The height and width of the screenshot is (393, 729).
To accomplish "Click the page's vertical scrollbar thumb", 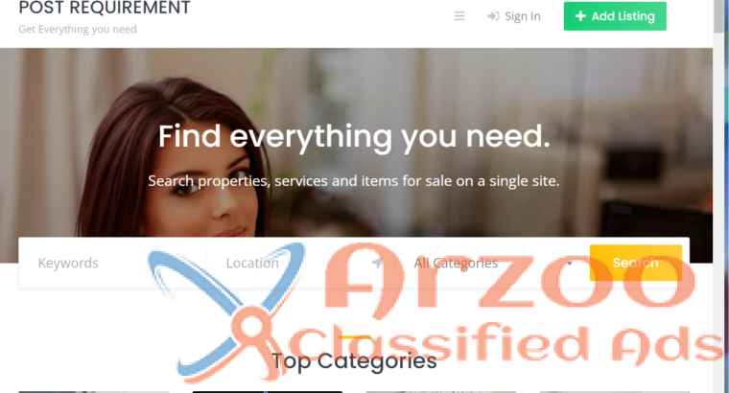I will click(718, 15).
